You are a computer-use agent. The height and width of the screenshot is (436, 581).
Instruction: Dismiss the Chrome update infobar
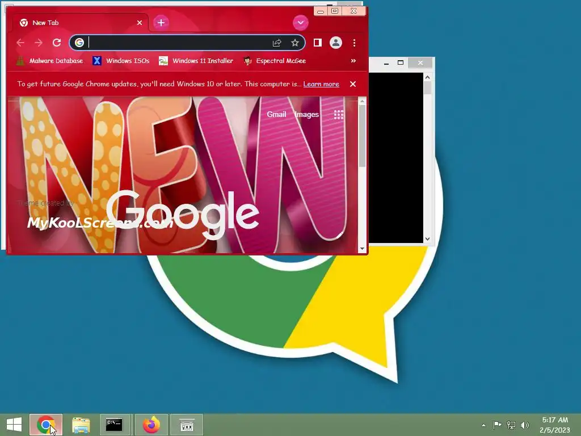click(353, 84)
